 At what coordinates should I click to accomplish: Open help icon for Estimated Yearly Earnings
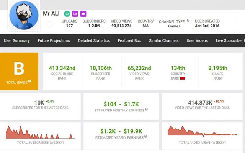[x=145, y=137]
